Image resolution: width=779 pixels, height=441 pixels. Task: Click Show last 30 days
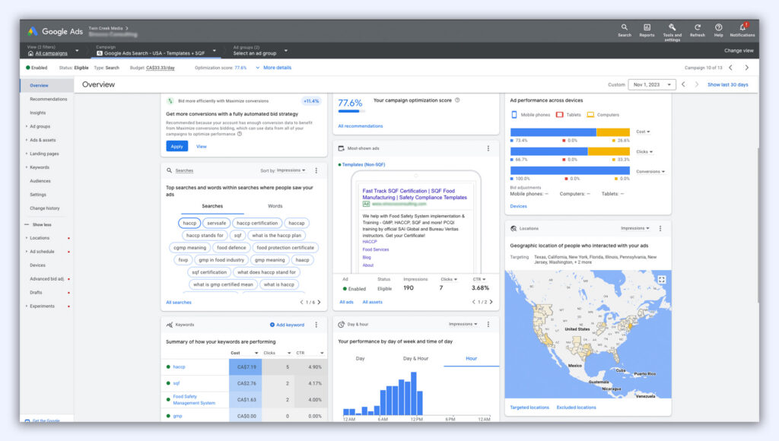pos(728,84)
